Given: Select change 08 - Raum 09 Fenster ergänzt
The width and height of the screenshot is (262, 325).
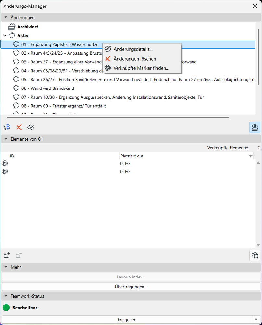Looking at the screenshot, I should (128, 106).
